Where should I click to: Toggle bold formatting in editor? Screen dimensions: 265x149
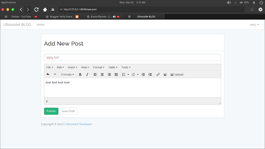click(x=80, y=74)
